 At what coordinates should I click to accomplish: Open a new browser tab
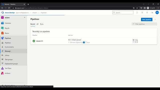(x=28, y=4)
